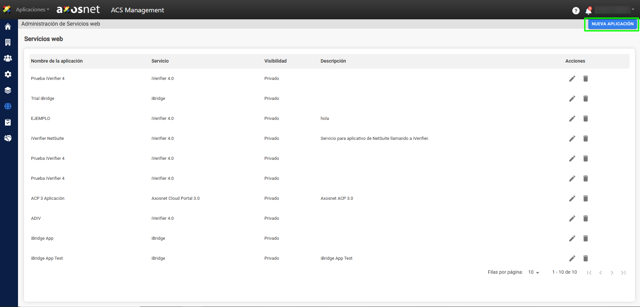
Task: Open the Home icon in sidebar
Action: click(x=8, y=27)
